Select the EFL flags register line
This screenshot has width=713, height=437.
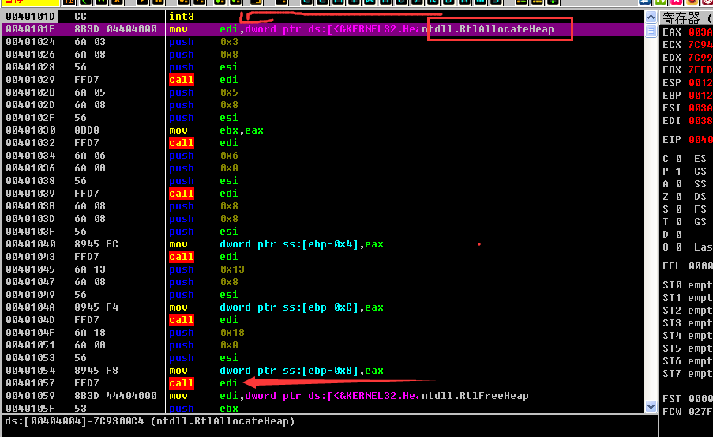tap(687, 266)
